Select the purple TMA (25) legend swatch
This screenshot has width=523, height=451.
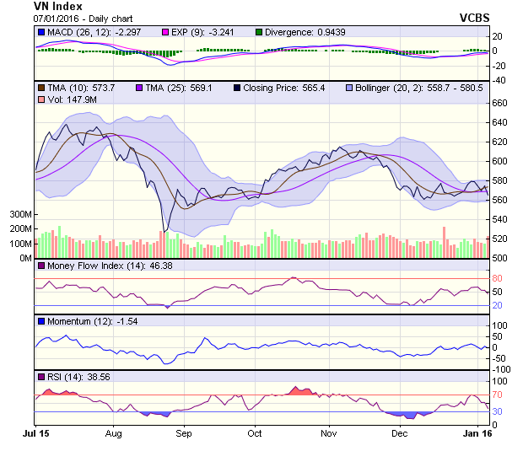138,88
